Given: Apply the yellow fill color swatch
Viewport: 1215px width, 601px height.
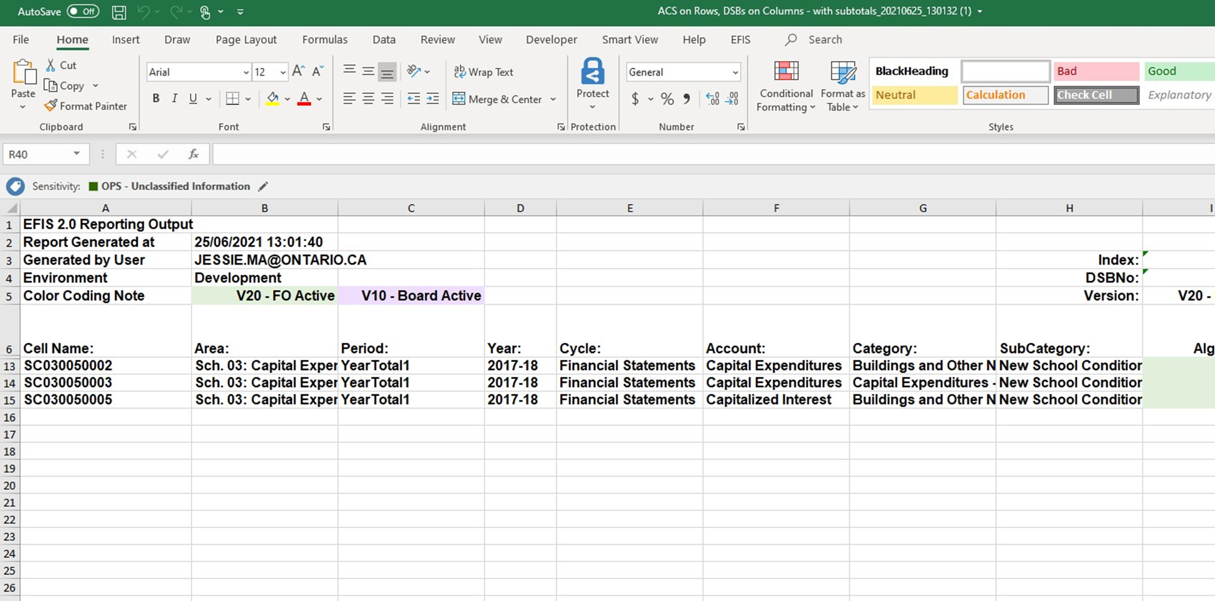Looking at the screenshot, I should click(x=272, y=99).
